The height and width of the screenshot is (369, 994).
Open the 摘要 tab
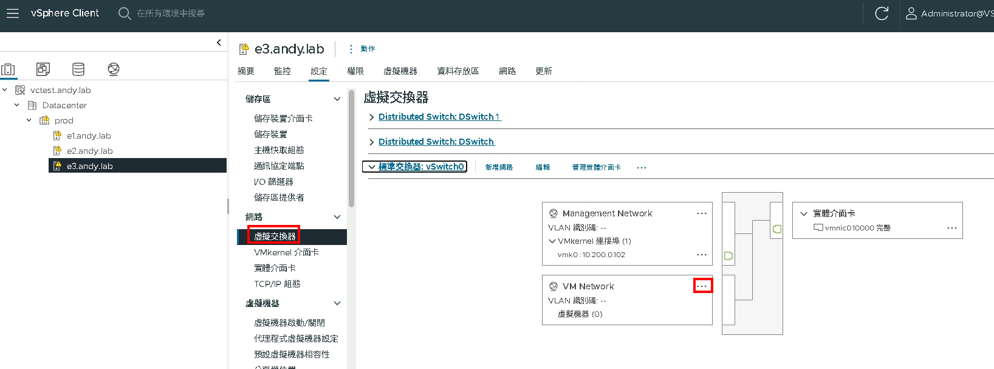pos(246,71)
